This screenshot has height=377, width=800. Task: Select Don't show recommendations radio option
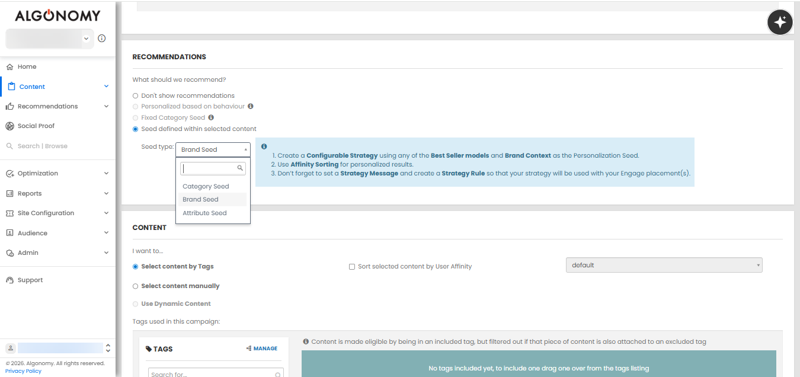tap(136, 96)
